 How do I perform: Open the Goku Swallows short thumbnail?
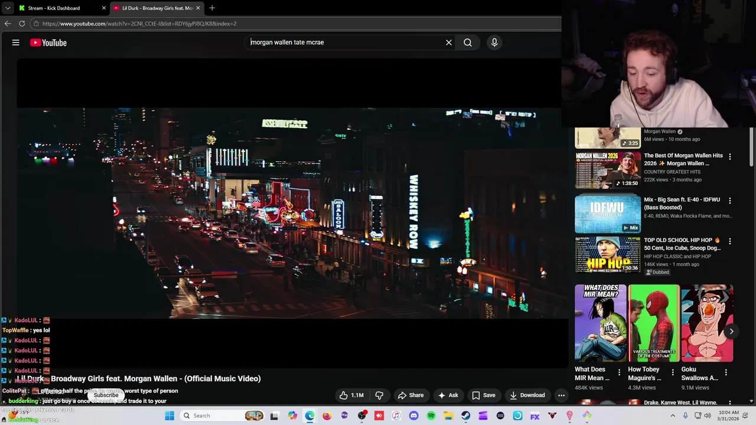point(707,323)
